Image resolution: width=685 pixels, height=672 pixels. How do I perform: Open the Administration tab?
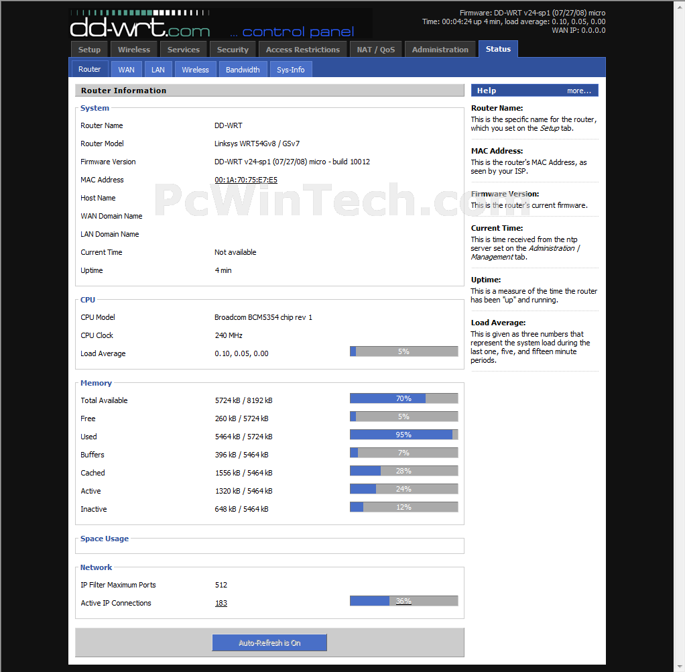click(x=440, y=50)
